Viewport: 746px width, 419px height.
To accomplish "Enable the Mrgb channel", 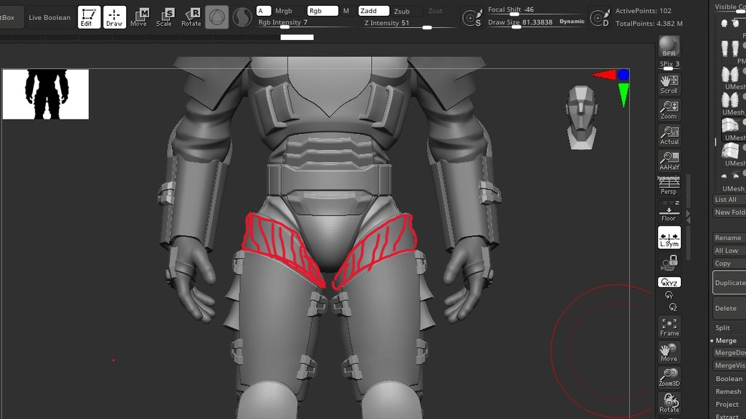I will [x=284, y=11].
